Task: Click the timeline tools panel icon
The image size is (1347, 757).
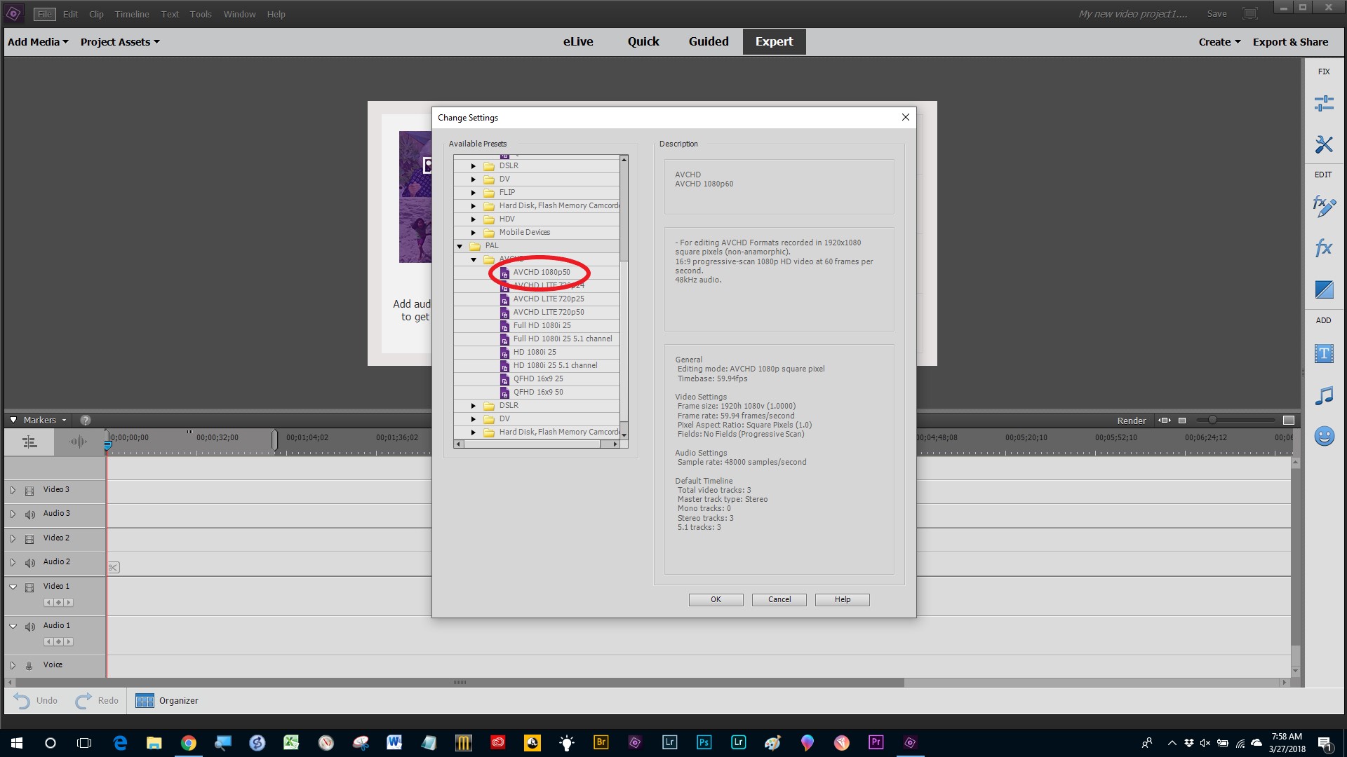Action: [29, 442]
